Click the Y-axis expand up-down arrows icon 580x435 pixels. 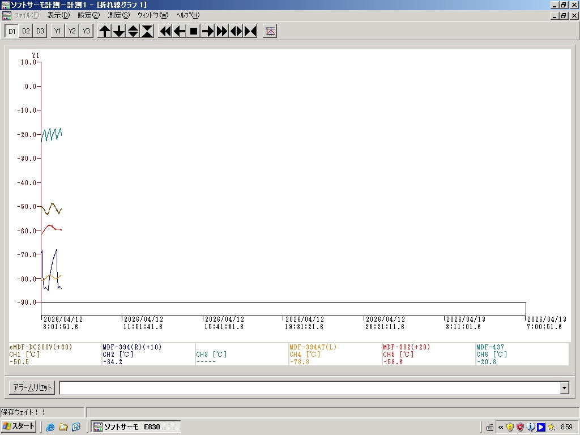(x=133, y=31)
